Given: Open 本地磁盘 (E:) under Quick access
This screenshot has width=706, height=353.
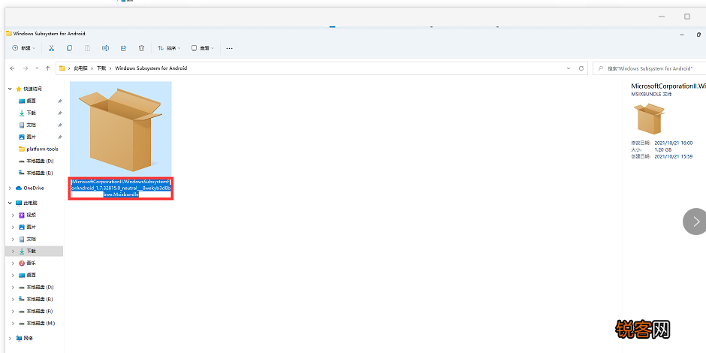Looking at the screenshot, I should 40,173.
